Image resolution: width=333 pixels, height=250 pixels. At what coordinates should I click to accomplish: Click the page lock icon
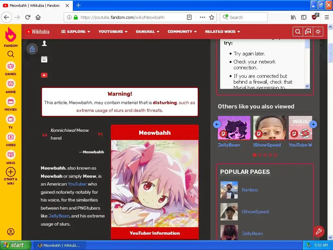[x=32, y=49]
